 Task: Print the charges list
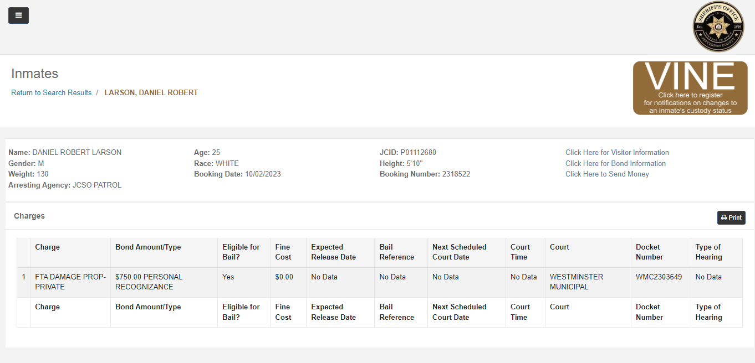coord(731,218)
